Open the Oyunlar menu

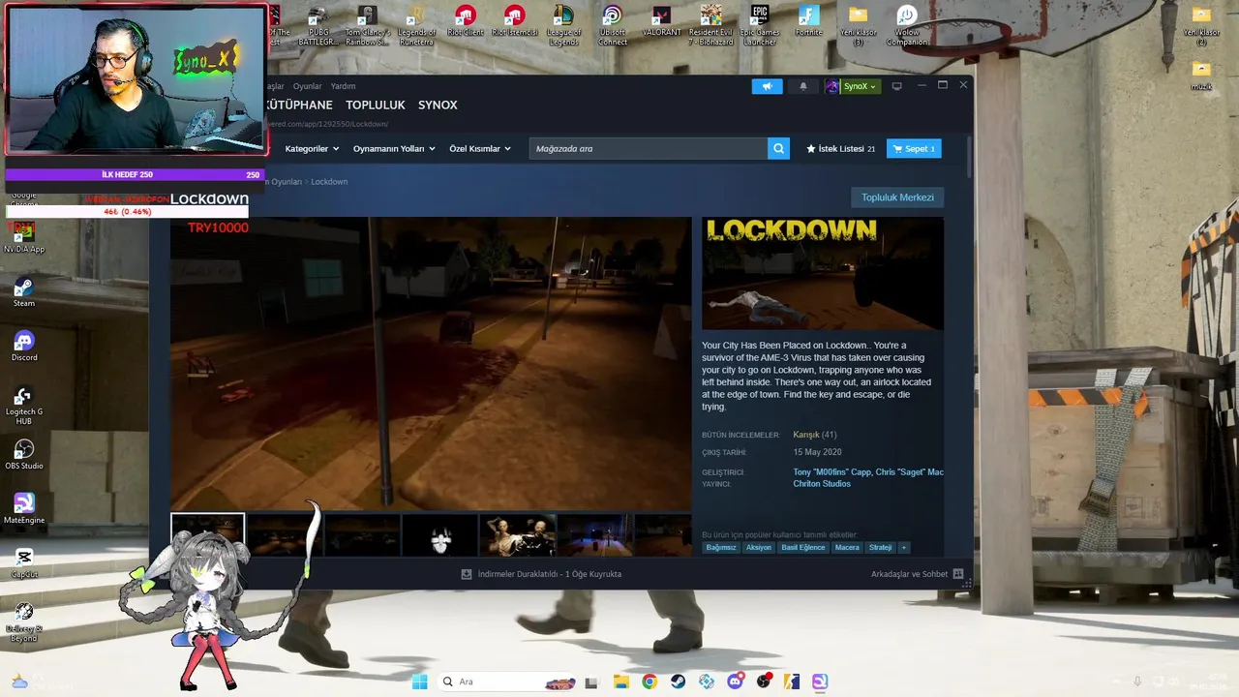tap(307, 86)
